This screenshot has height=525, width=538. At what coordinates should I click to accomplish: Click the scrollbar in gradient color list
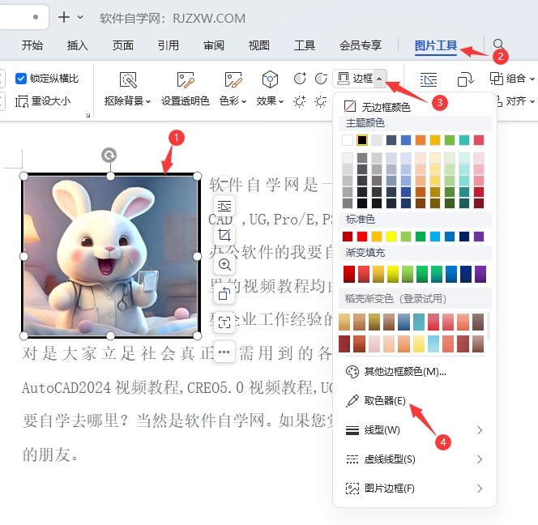click(489, 326)
